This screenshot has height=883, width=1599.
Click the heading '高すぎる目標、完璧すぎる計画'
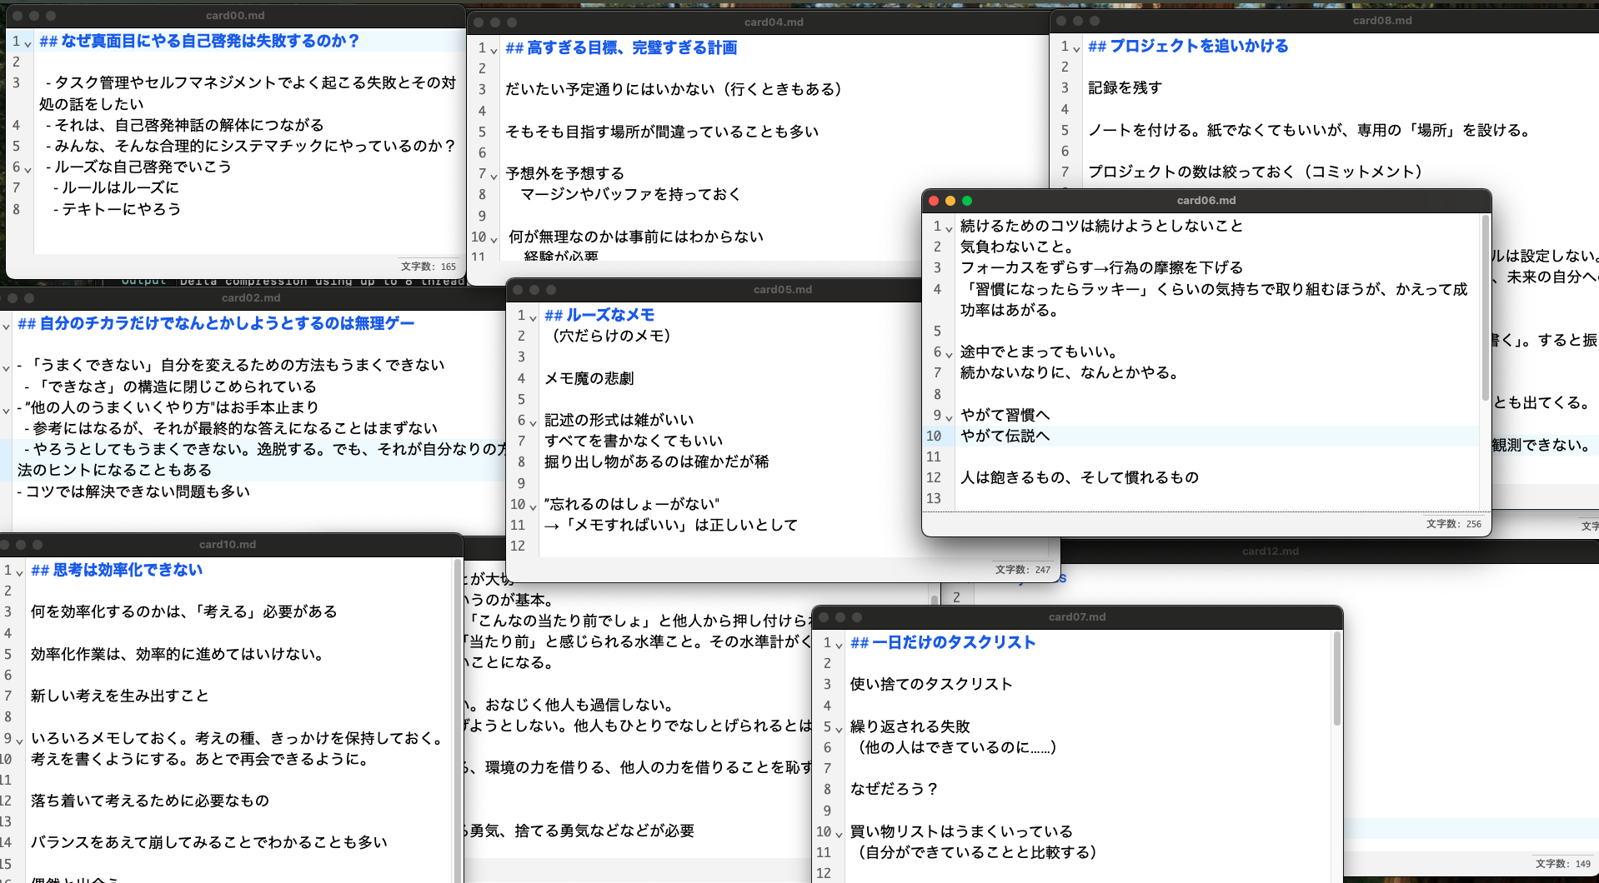(632, 47)
